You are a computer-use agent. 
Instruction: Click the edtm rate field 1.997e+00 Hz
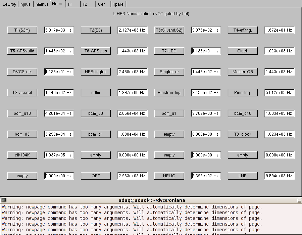[133, 93]
